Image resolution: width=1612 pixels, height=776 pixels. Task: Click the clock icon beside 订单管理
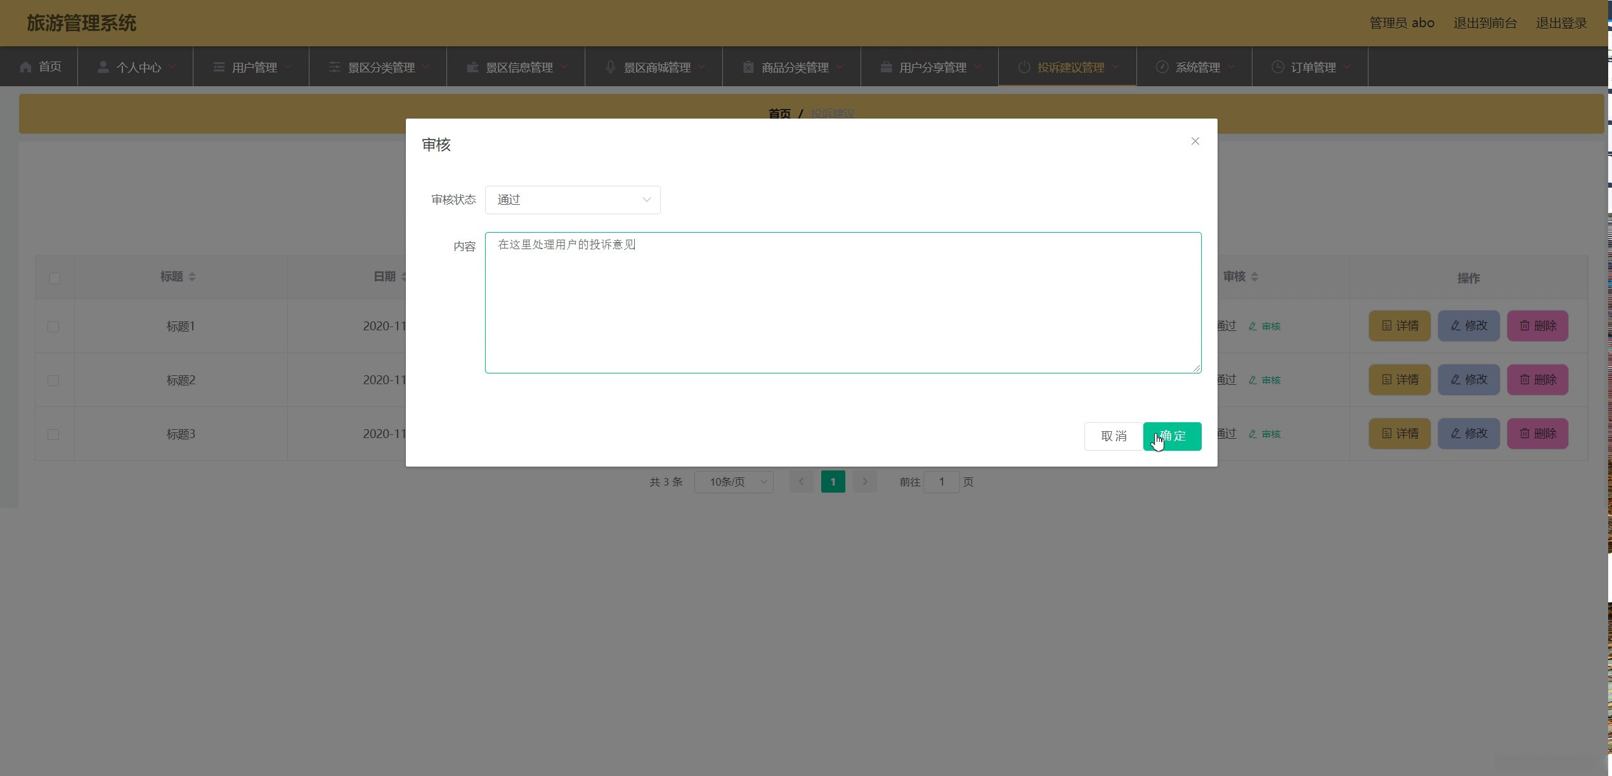click(1277, 67)
